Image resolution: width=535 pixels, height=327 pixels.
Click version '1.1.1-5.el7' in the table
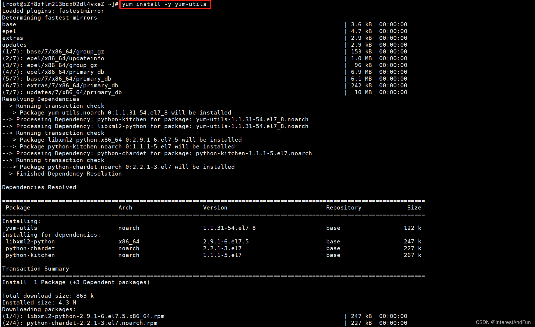[222, 255]
